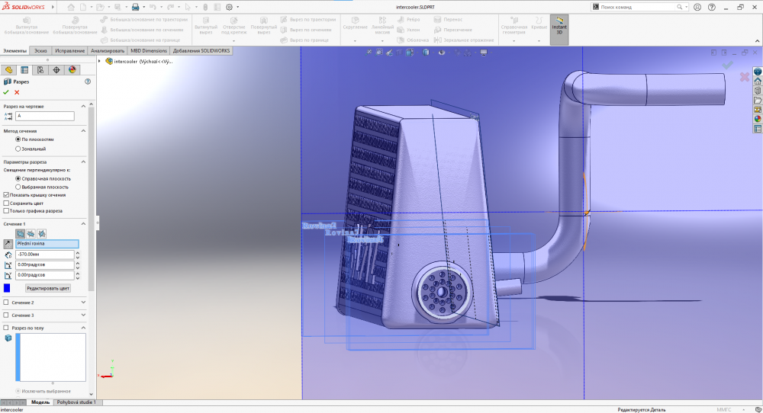Select the Выбранная плоскость radio option
This screenshot has width=763, height=413.
tap(18, 187)
